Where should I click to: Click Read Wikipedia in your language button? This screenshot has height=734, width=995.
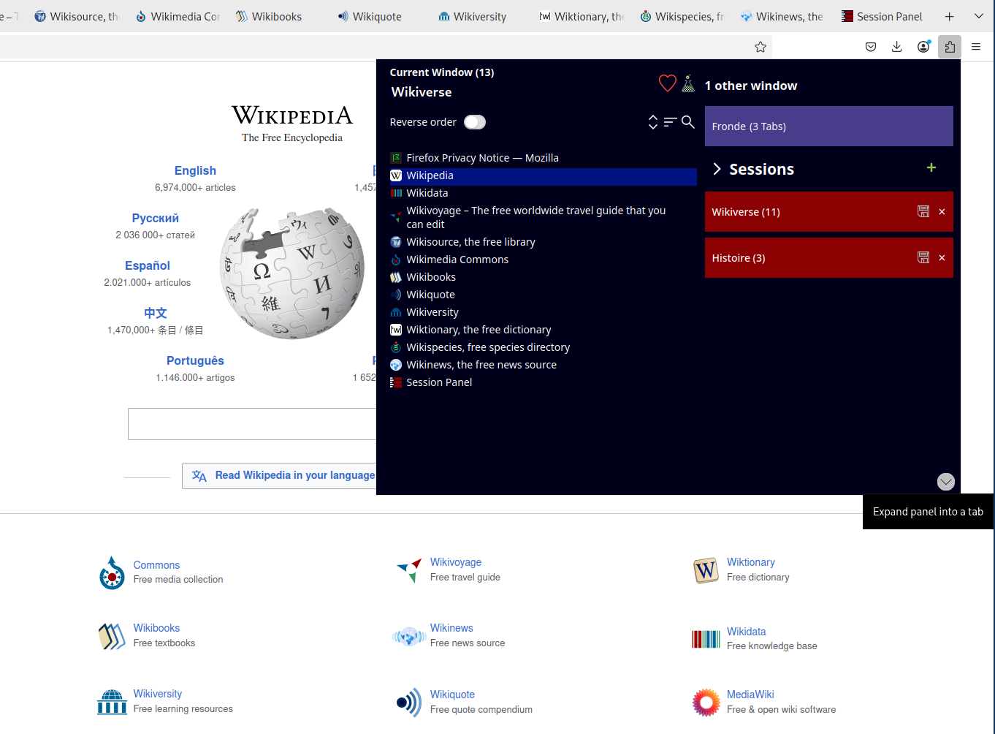click(279, 475)
